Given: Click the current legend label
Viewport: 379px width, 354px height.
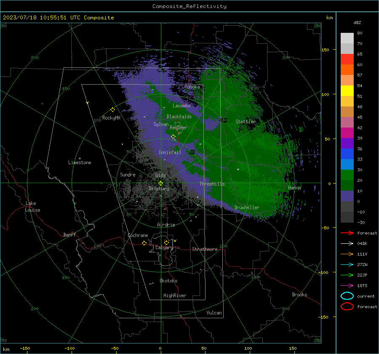Looking at the screenshot, I should coord(366,296).
